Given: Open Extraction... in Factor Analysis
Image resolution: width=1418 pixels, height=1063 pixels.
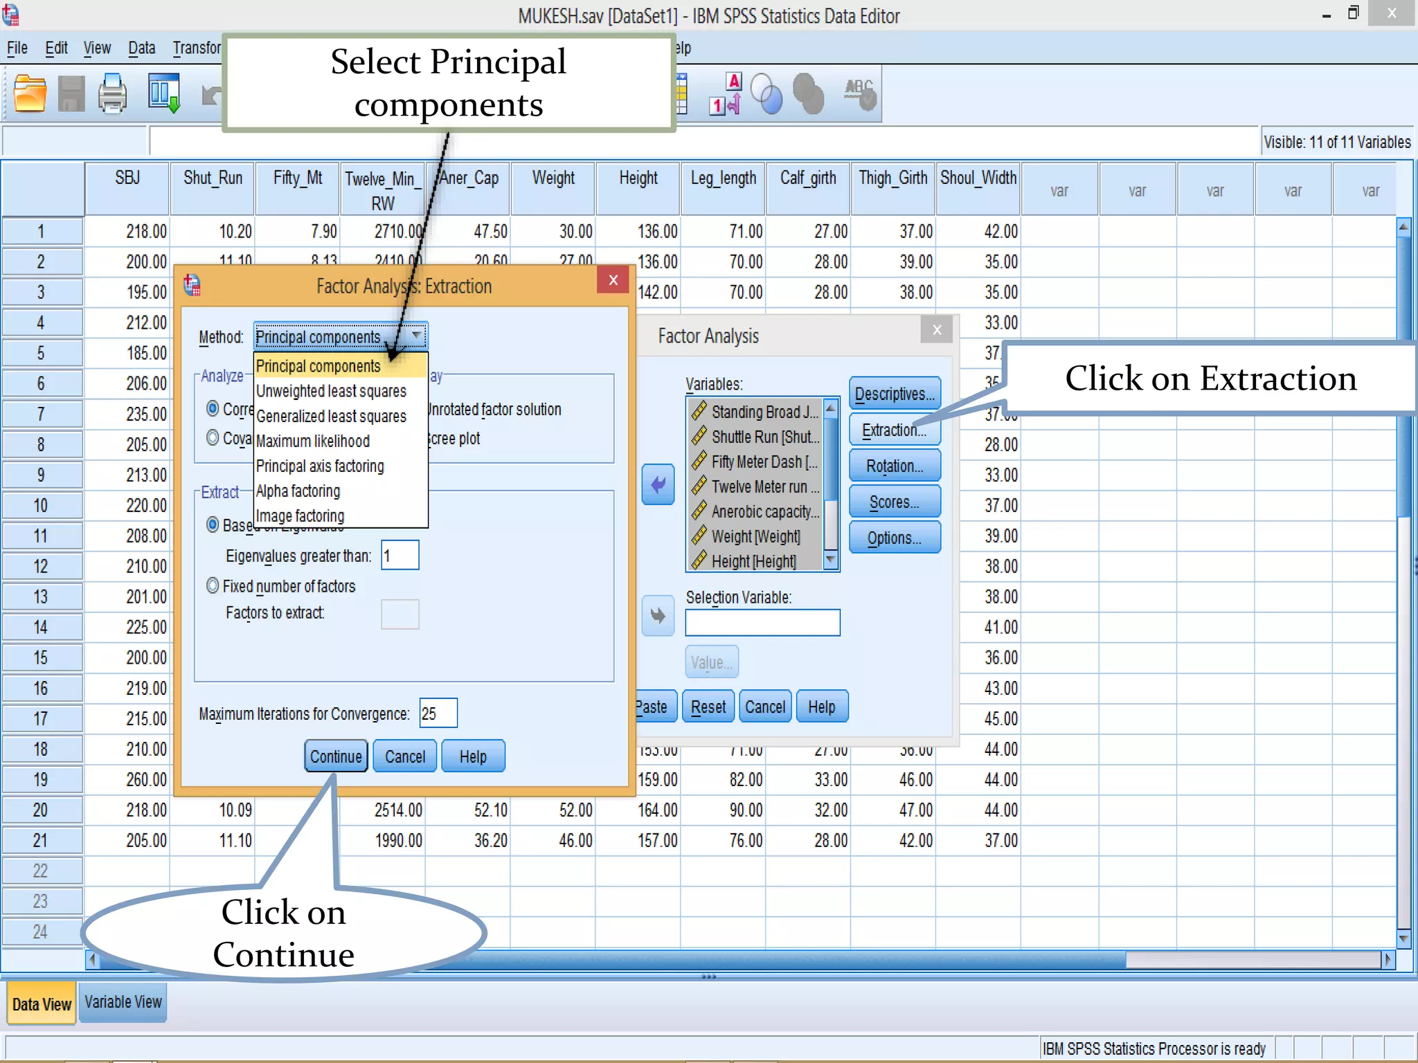Looking at the screenshot, I should pyautogui.click(x=895, y=430).
